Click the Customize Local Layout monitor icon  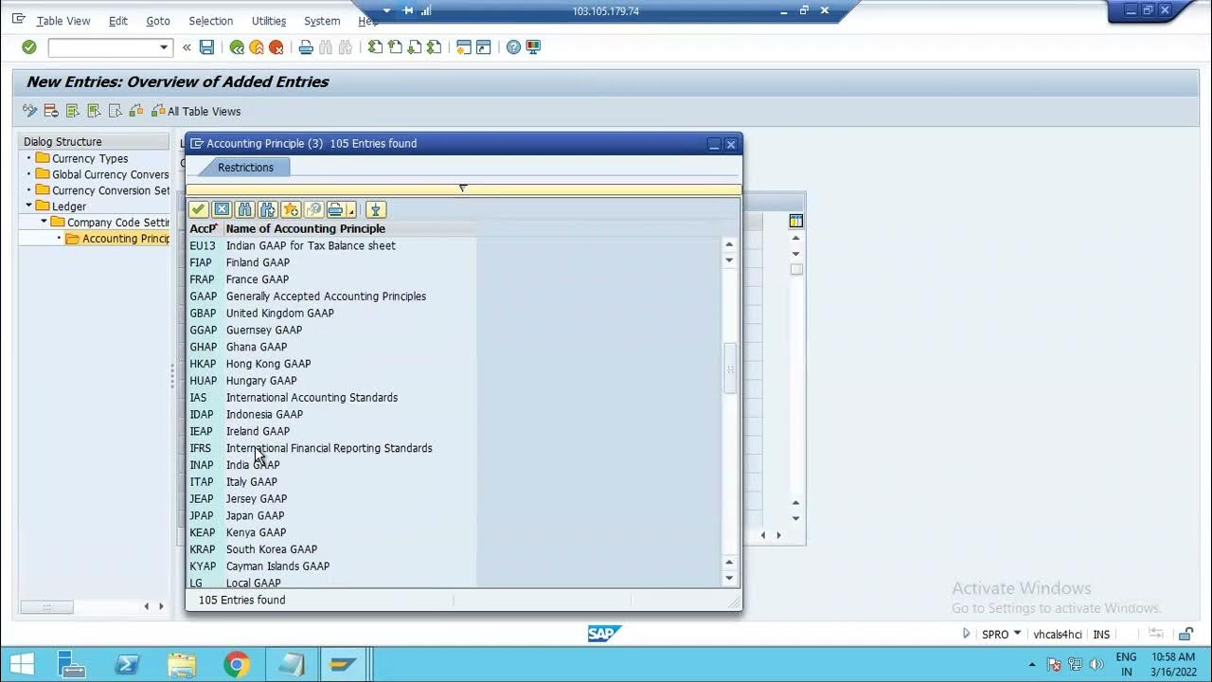(533, 47)
